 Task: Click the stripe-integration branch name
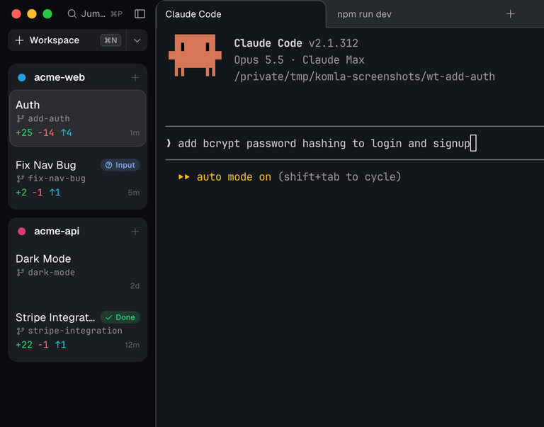pyautogui.click(x=75, y=331)
